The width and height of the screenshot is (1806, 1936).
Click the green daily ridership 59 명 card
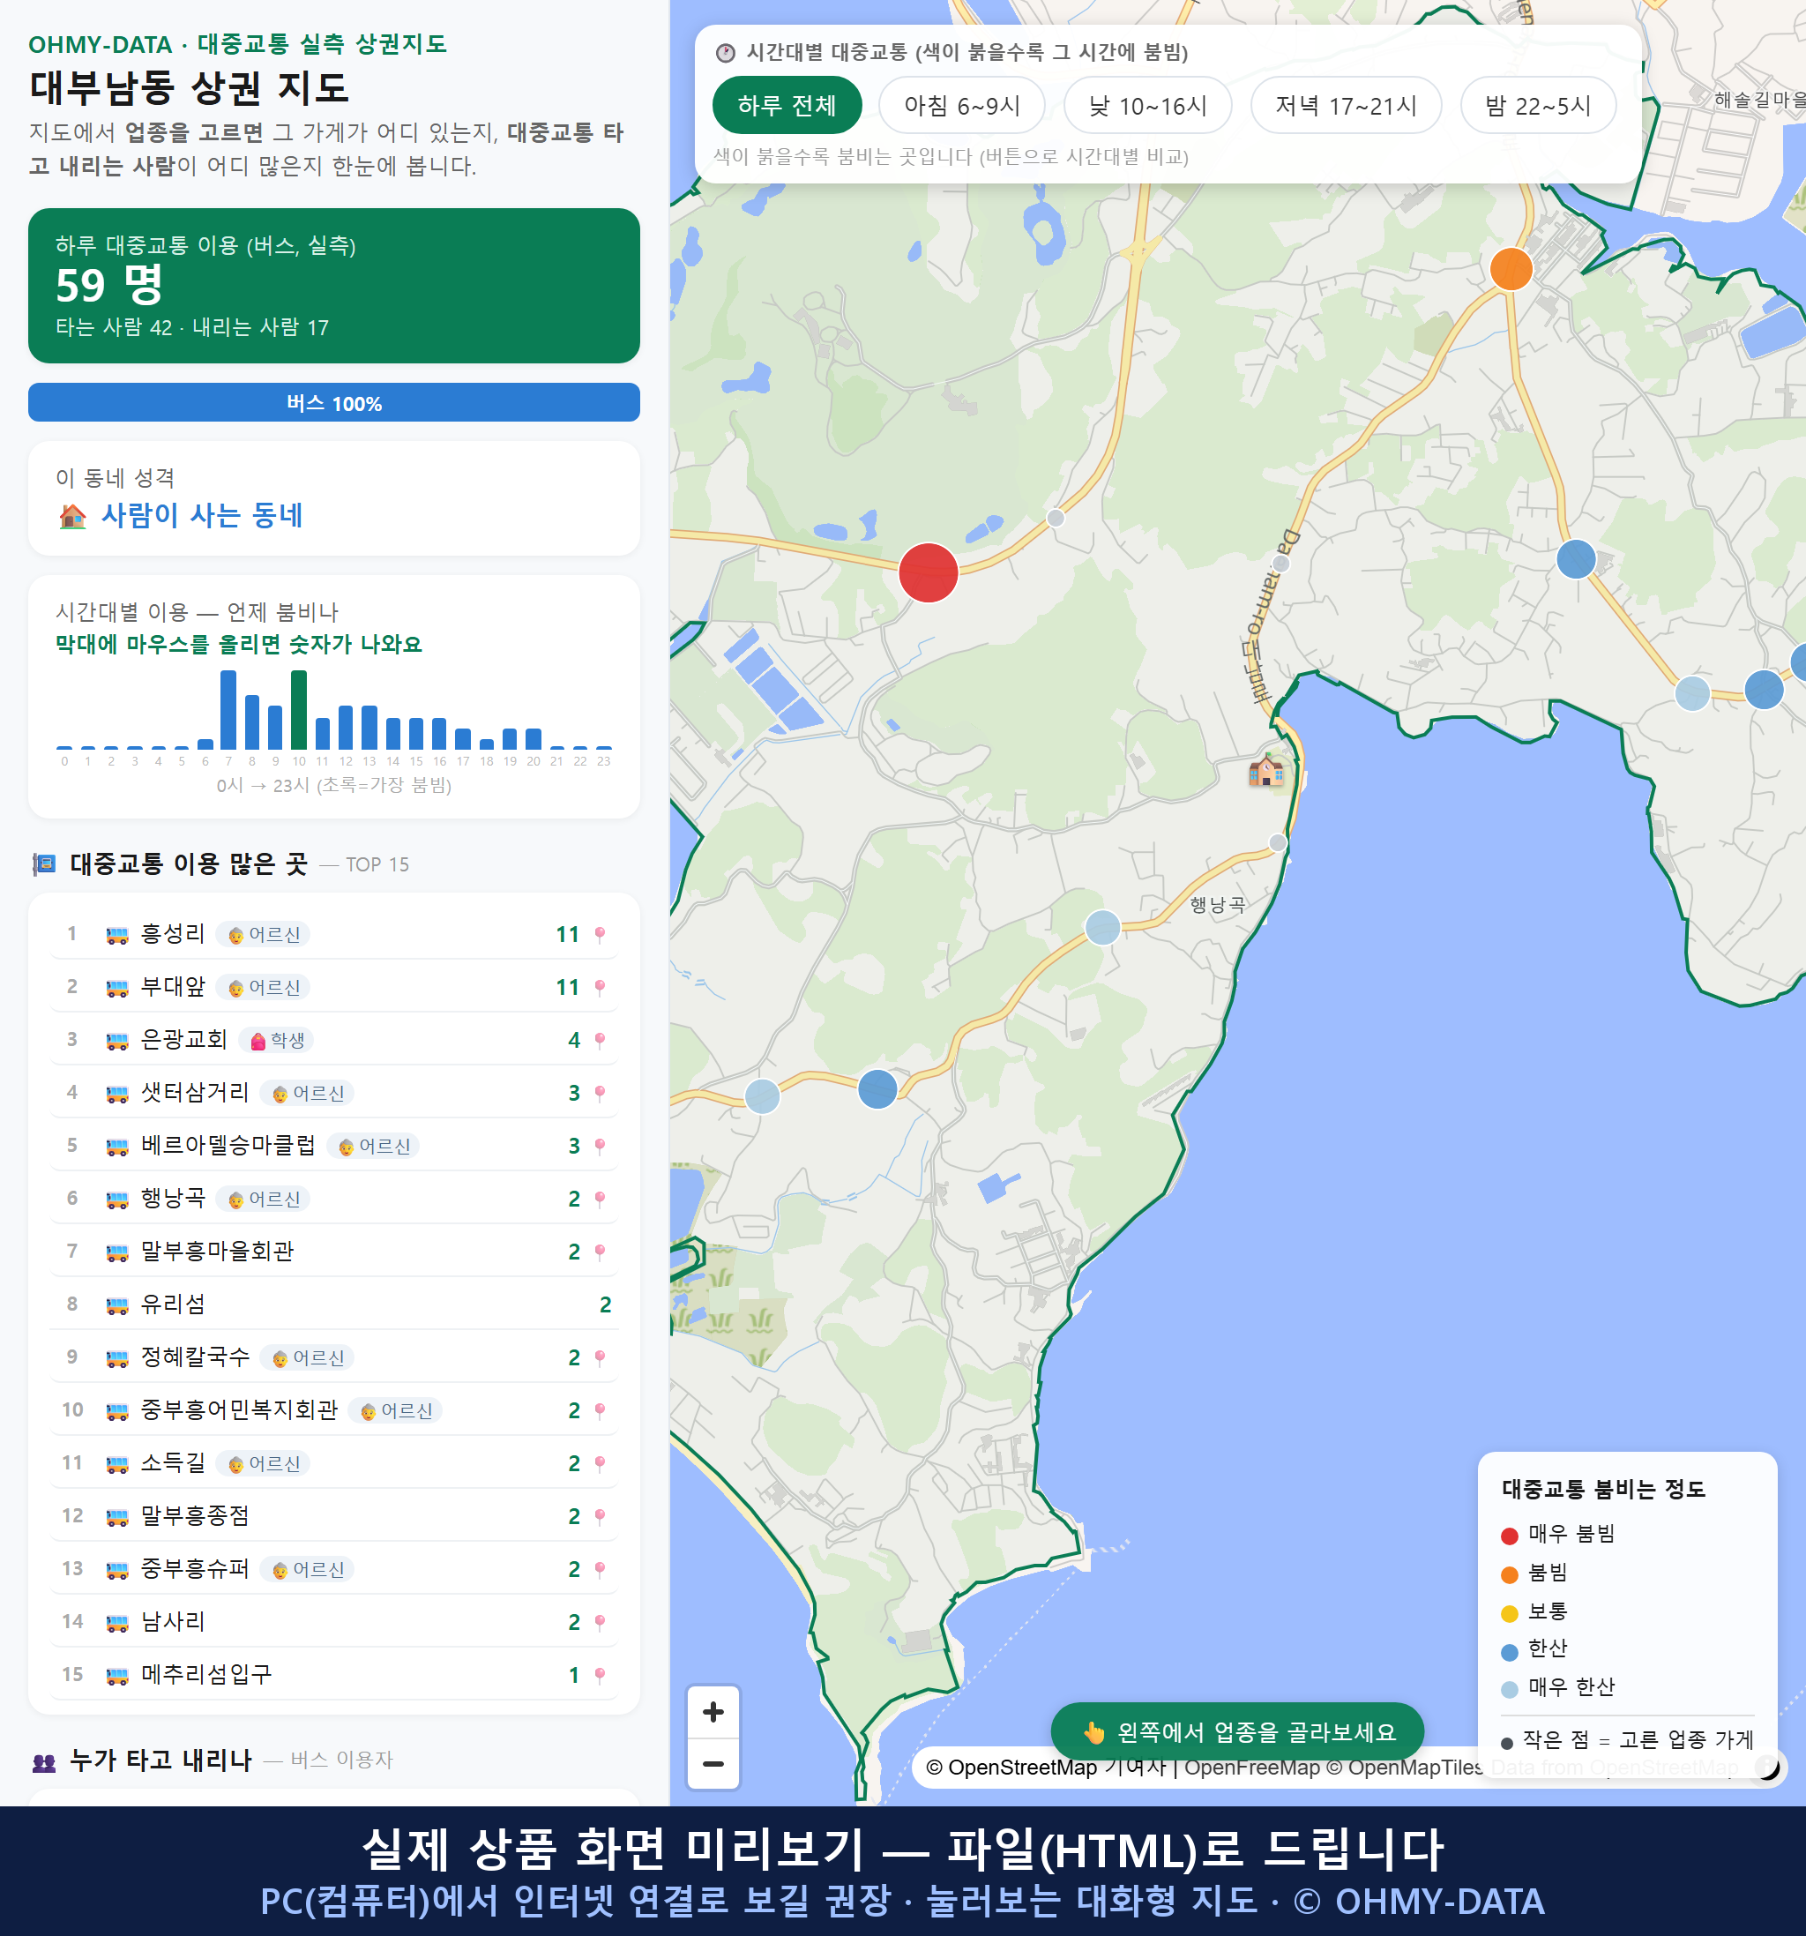pyautogui.click(x=334, y=286)
